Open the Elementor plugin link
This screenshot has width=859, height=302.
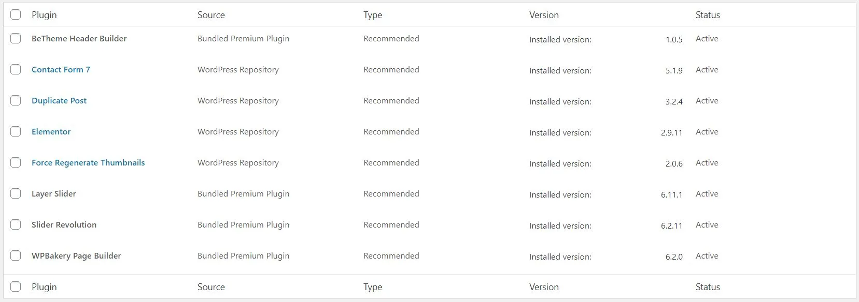pyautogui.click(x=50, y=131)
